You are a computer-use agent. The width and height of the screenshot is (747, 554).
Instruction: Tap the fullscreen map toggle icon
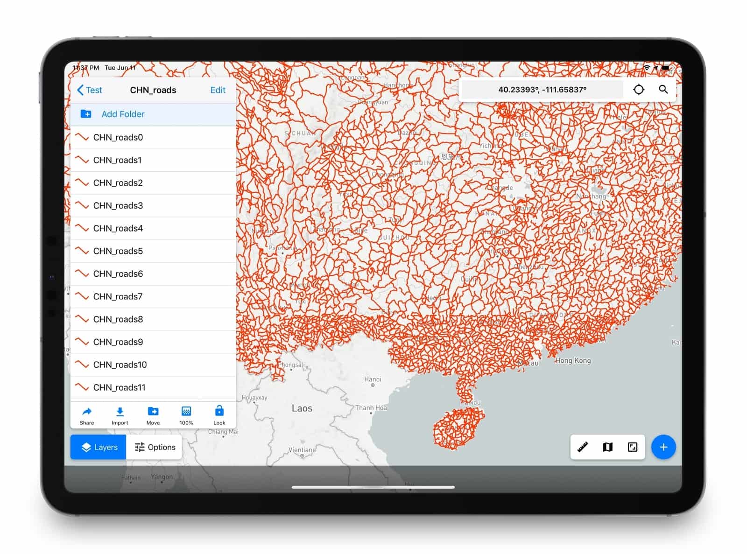[x=632, y=447]
